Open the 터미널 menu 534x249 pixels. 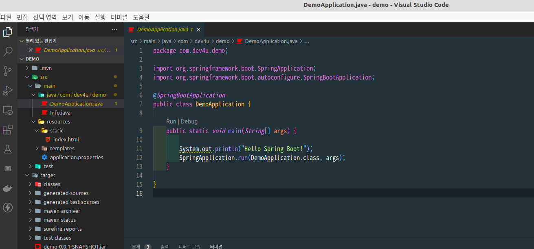coord(119,17)
